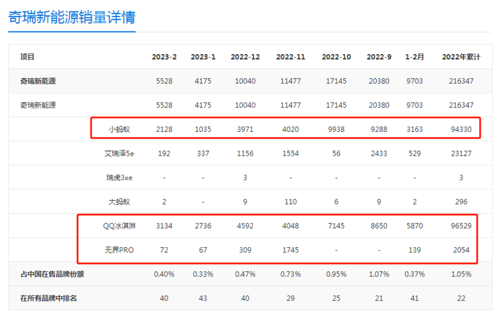Select value 2054 in 无界PRO row

461,250
